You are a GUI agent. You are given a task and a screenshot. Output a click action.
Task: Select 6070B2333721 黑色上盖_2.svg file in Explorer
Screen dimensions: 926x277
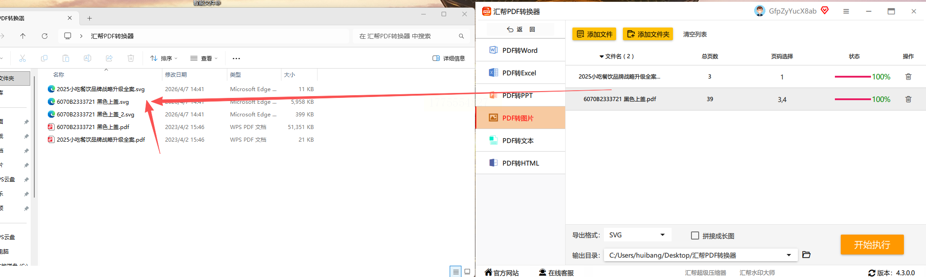point(96,114)
